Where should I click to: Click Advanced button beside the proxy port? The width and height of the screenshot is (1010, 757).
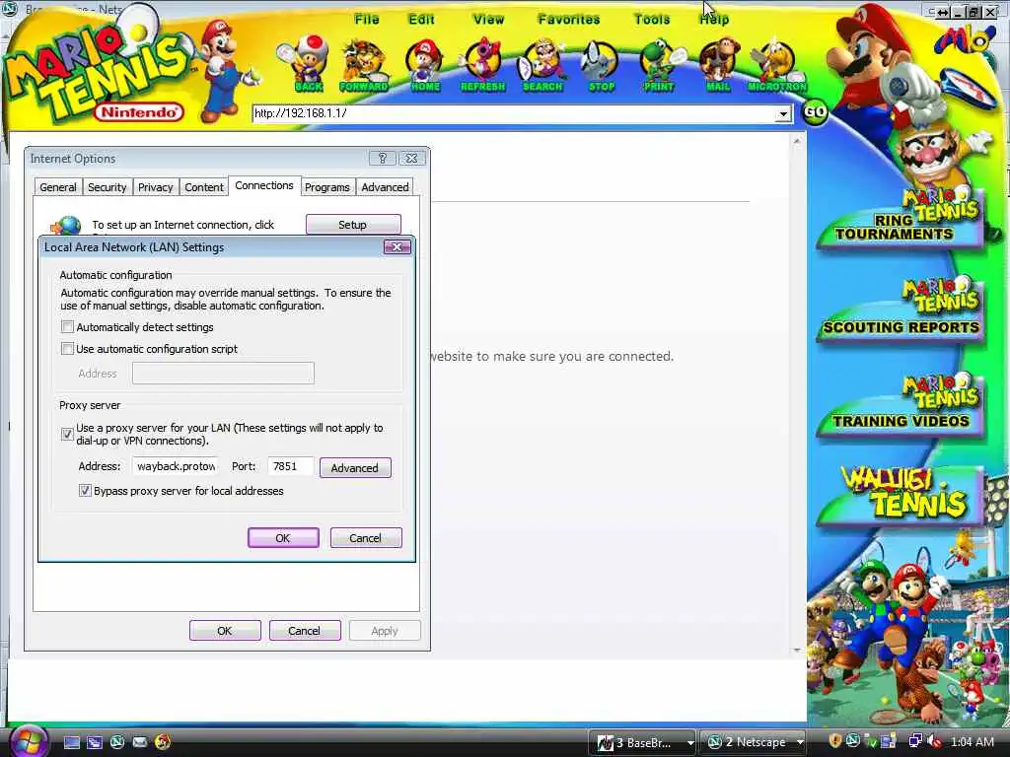(x=355, y=468)
